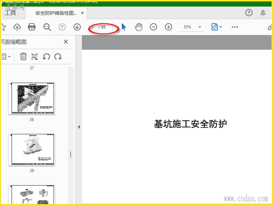Click the bookmark star icon
The width and height of the screenshot is (273, 205).
pyautogui.click(x=3, y=27)
